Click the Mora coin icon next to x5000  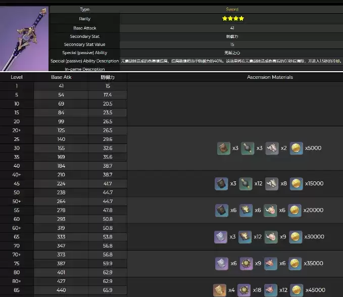(297, 148)
